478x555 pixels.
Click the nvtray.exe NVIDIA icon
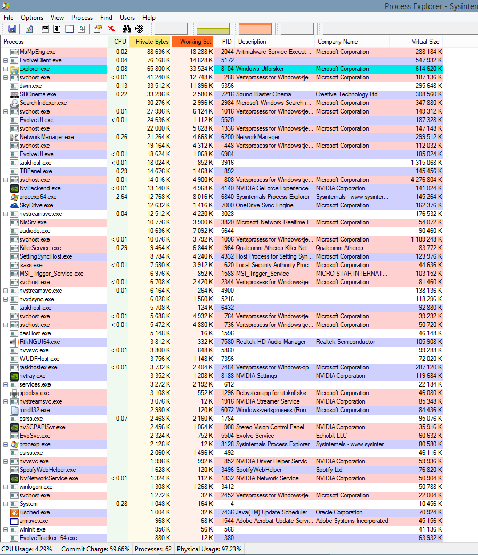pos(14,376)
